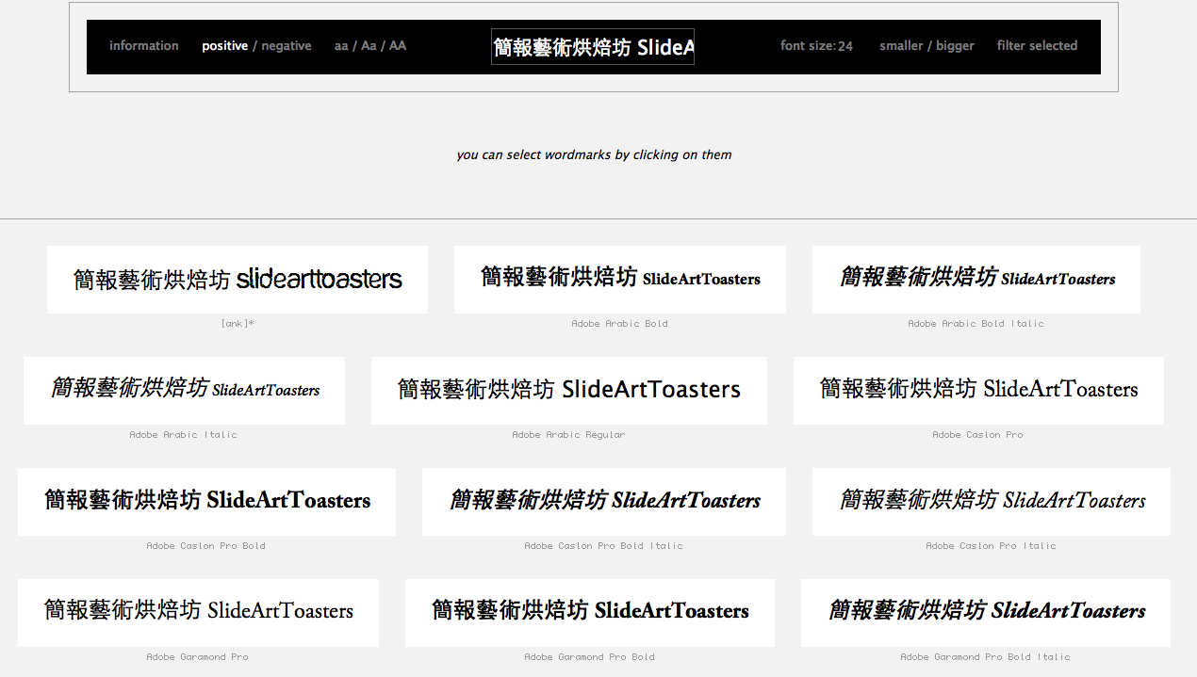Screen dimensions: 1197x677
Task: Click filter selected
Action: 1037,45
